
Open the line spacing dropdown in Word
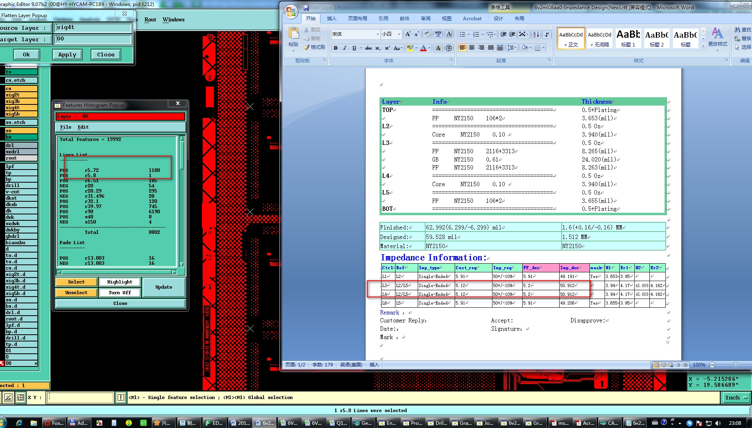(512, 48)
